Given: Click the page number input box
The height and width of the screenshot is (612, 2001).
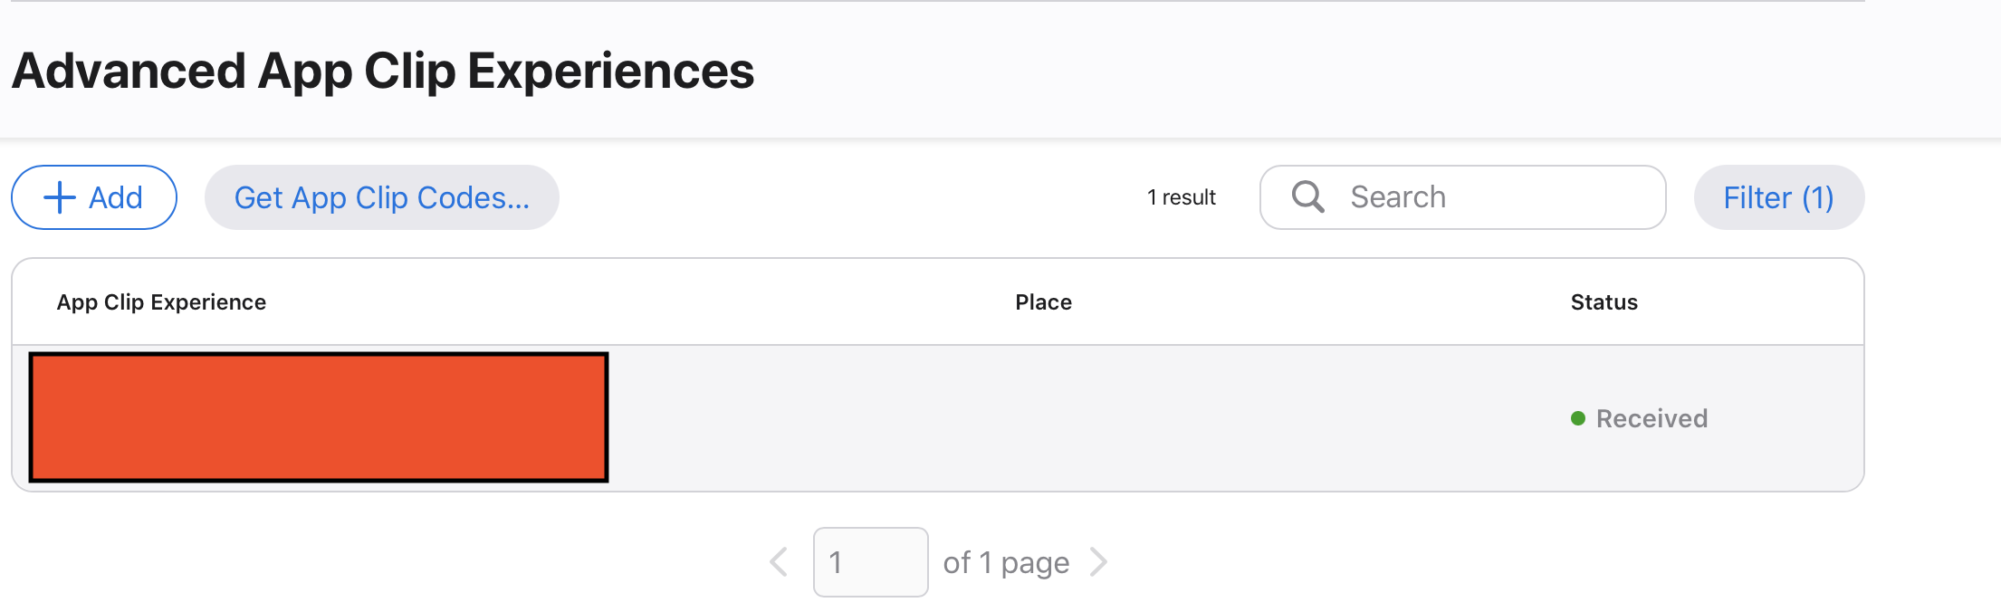Looking at the screenshot, I should (x=870, y=562).
